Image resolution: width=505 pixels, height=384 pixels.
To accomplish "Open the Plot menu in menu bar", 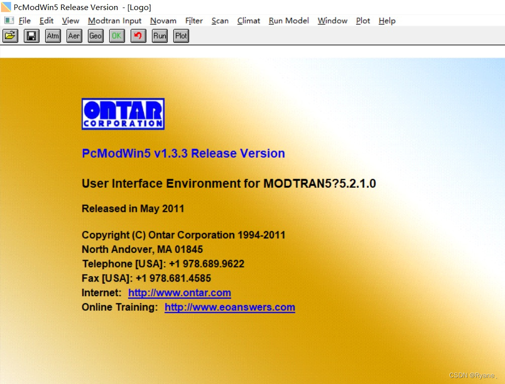I will click(x=363, y=21).
